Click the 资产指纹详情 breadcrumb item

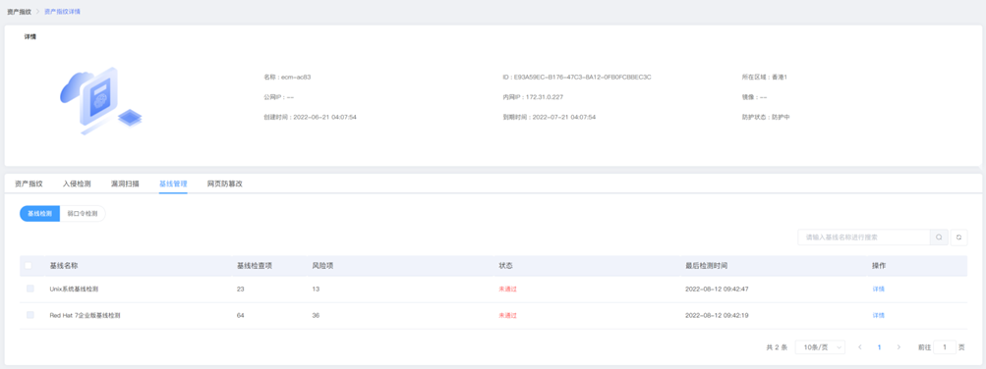click(x=62, y=12)
